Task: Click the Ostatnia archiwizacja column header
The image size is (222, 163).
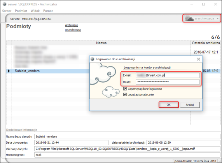Action: (x=206, y=43)
